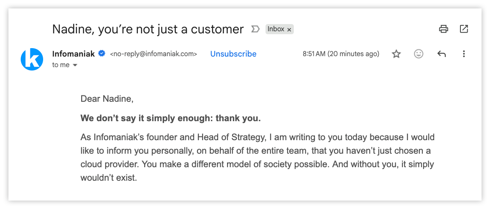
Task: Click the subject line "Nadine, you're not just a customer"
Action: pos(148,29)
